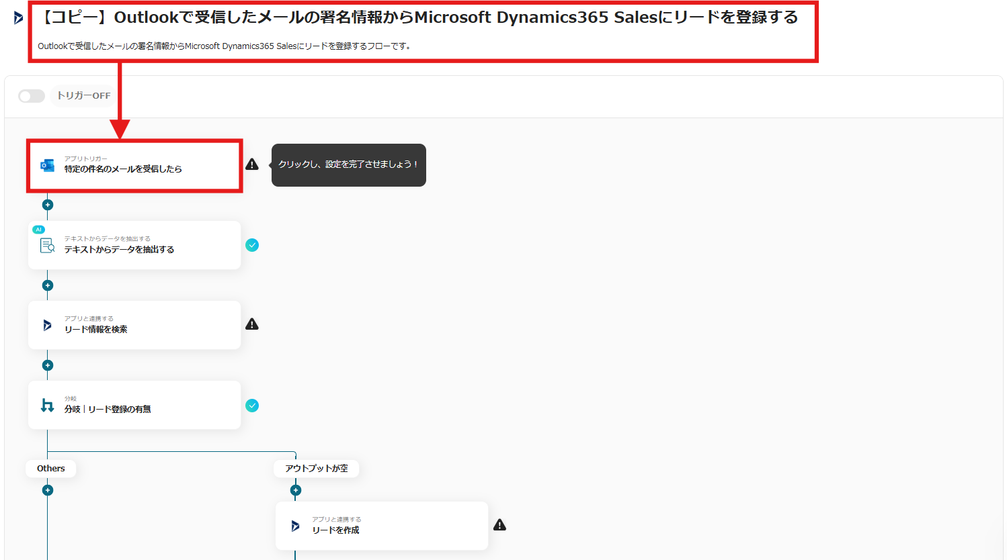The image size is (1007, 560).
Task: Click the クリックし、設定を完了させましょう！ tooltip
Action: coord(349,165)
